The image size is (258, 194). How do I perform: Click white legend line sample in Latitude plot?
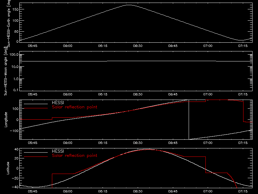point(36,152)
